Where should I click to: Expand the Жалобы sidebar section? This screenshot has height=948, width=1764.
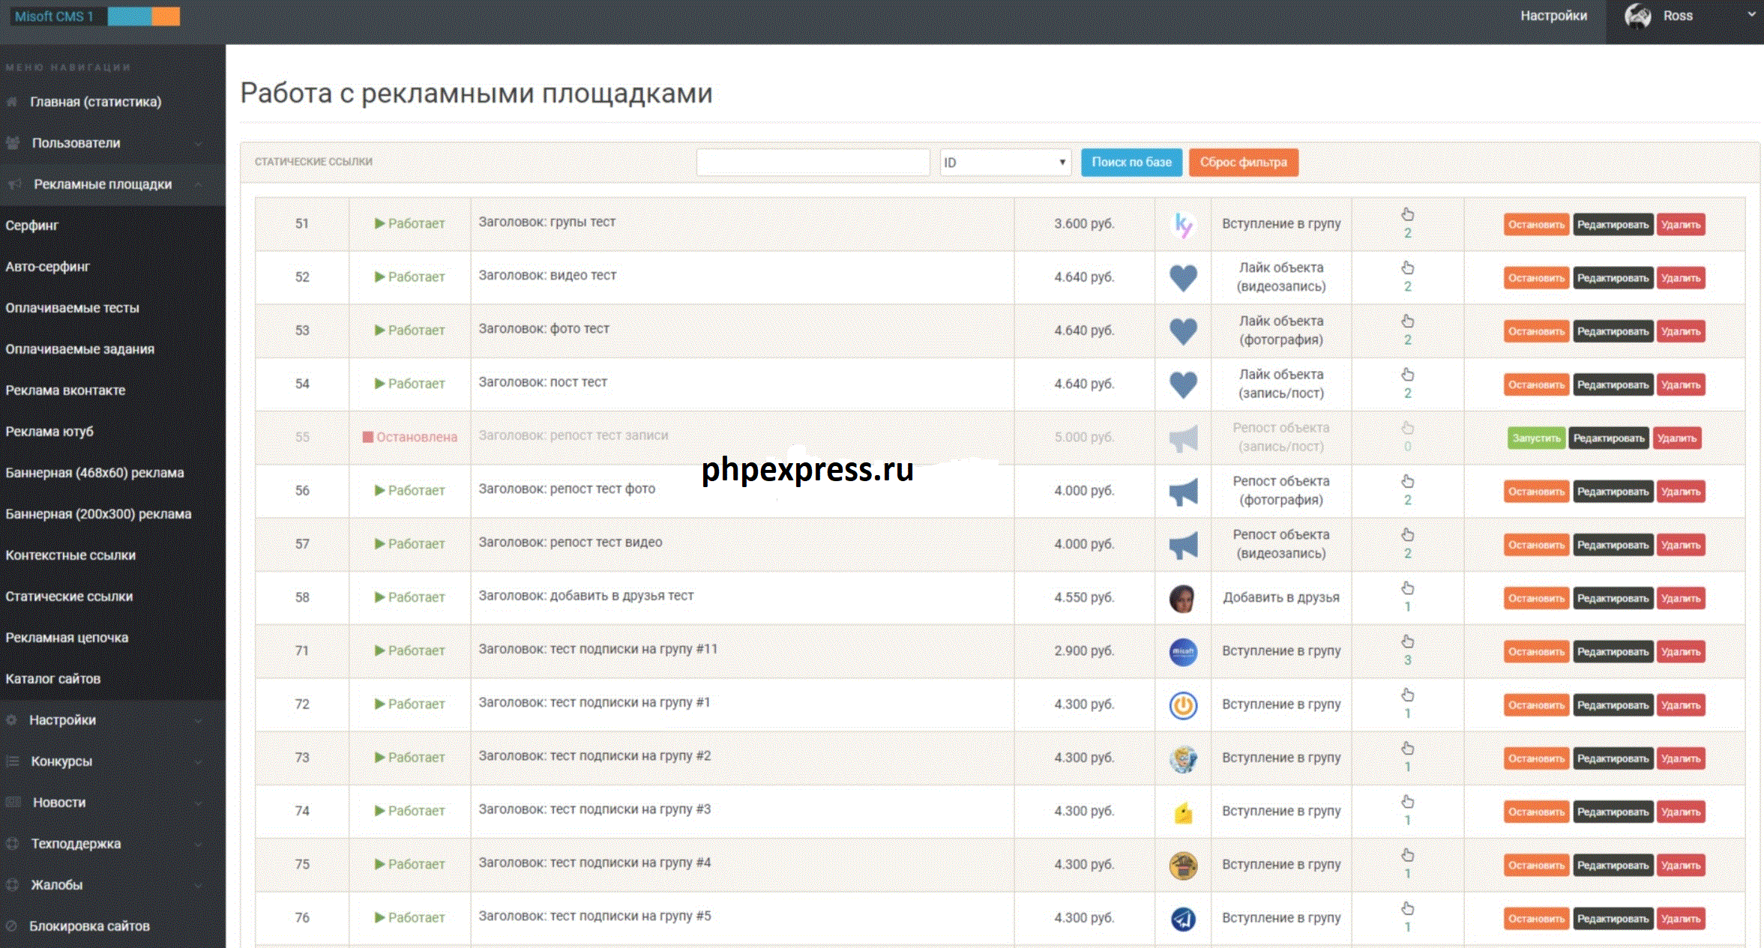(x=199, y=885)
